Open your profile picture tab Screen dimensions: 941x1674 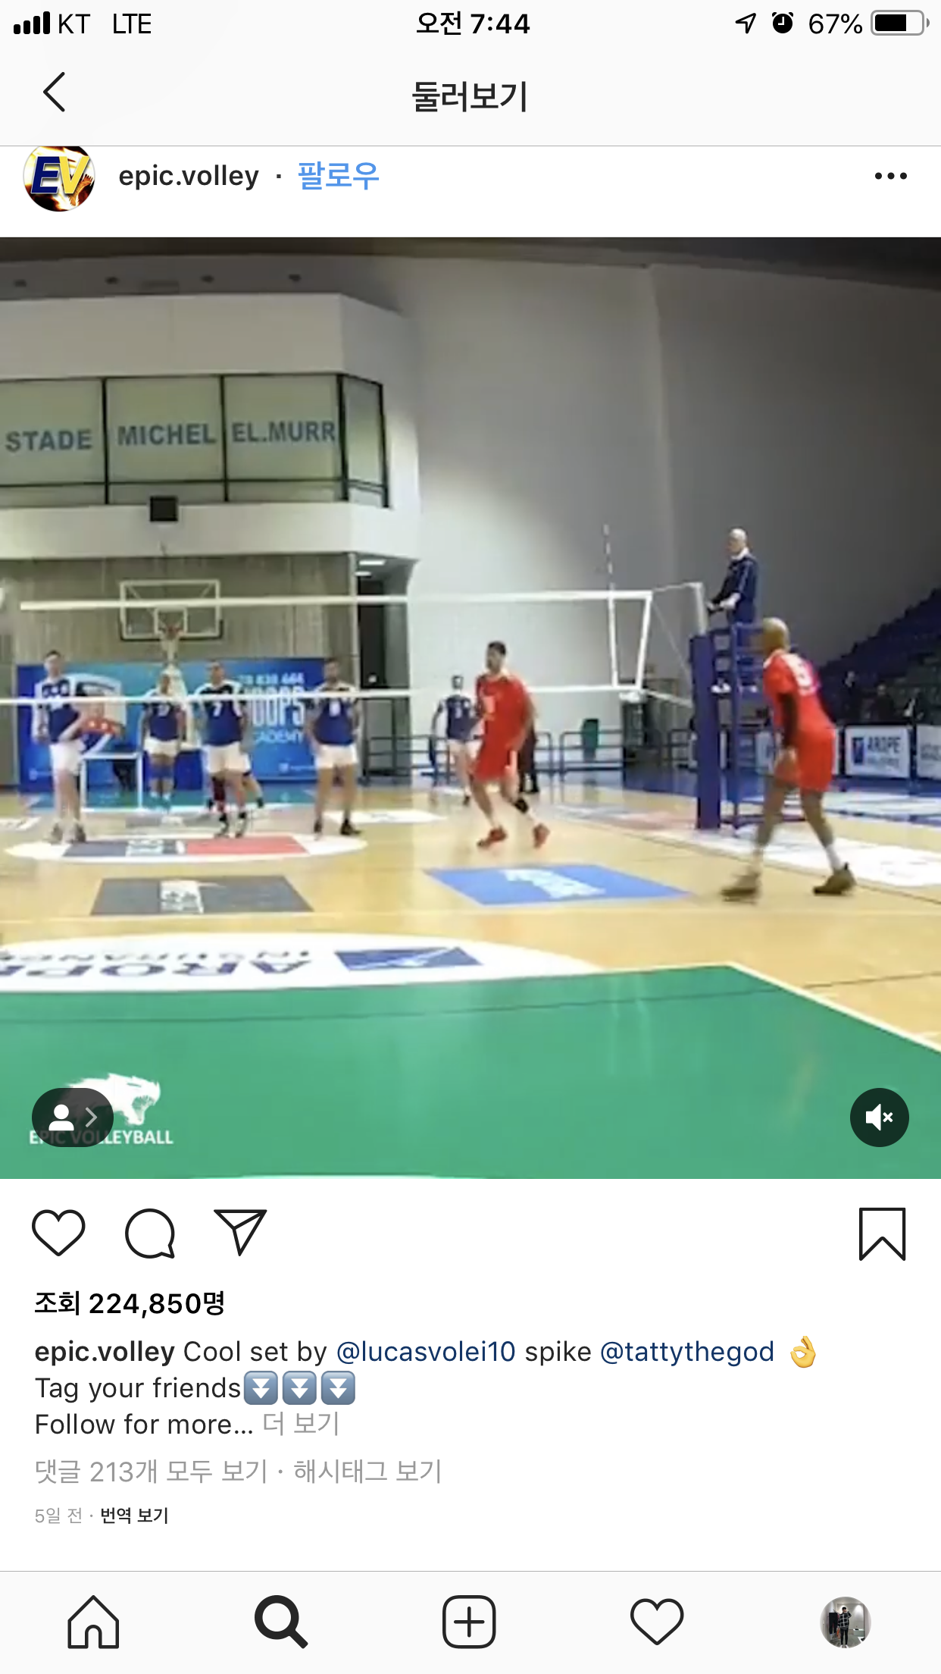pos(846,1622)
